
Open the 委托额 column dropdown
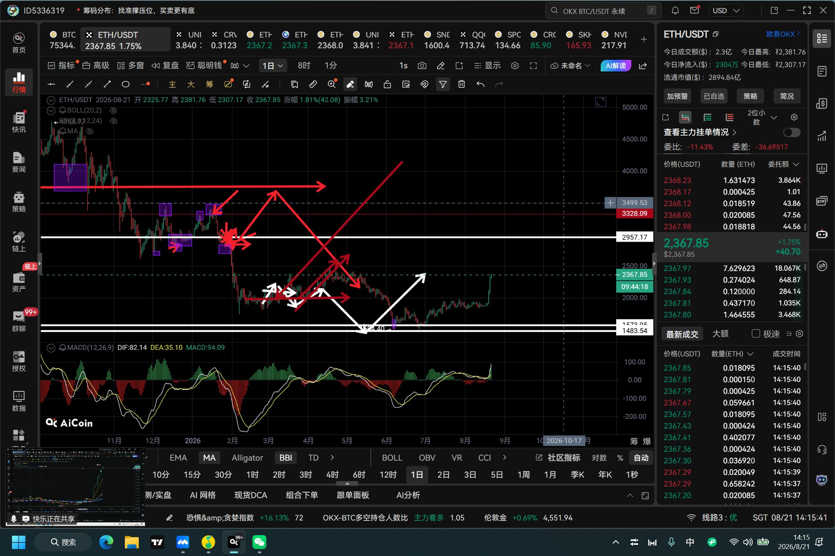tap(783, 164)
